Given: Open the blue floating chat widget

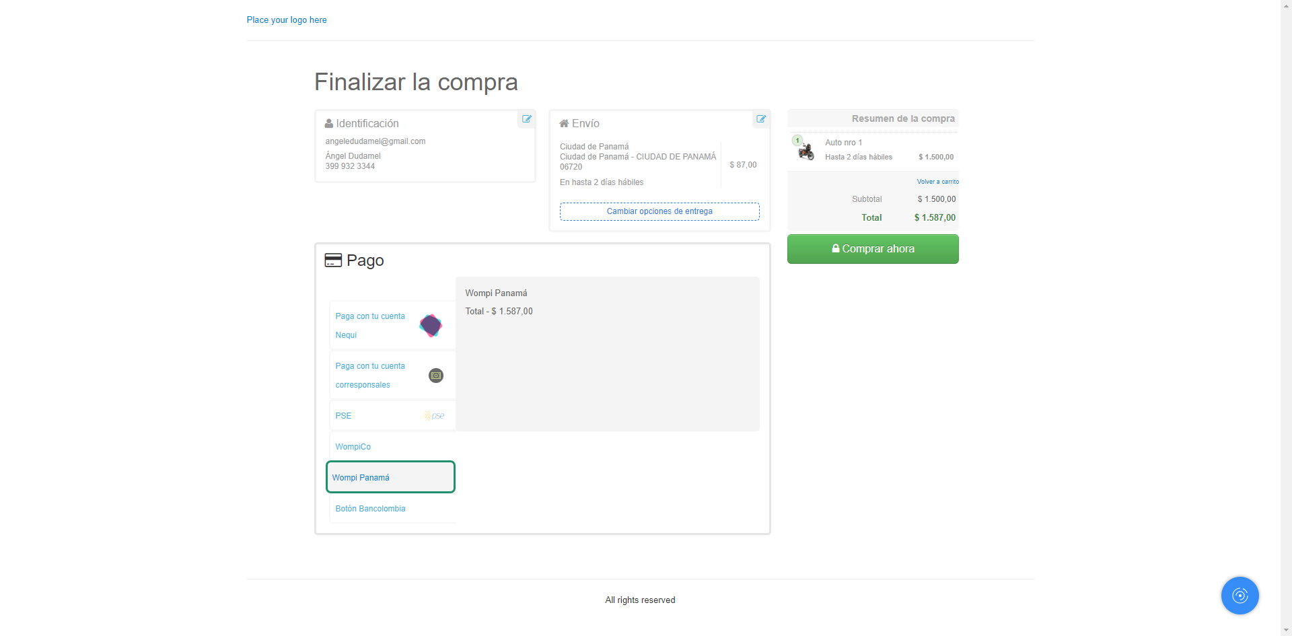Looking at the screenshot, I should click(x=1240, y=596).
